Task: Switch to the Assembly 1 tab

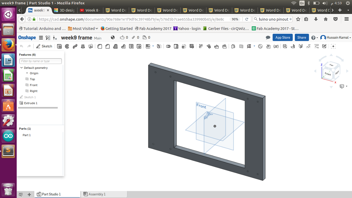Action: [97, 194]
